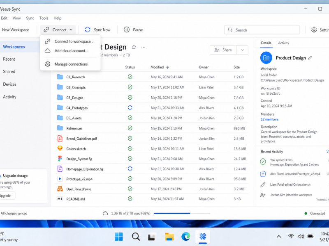
Task: Open the Sync menu
Action: [30, 18]
